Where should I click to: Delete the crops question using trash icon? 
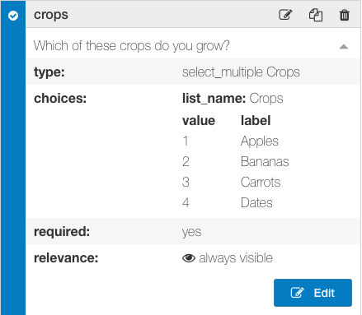[344, 15]
